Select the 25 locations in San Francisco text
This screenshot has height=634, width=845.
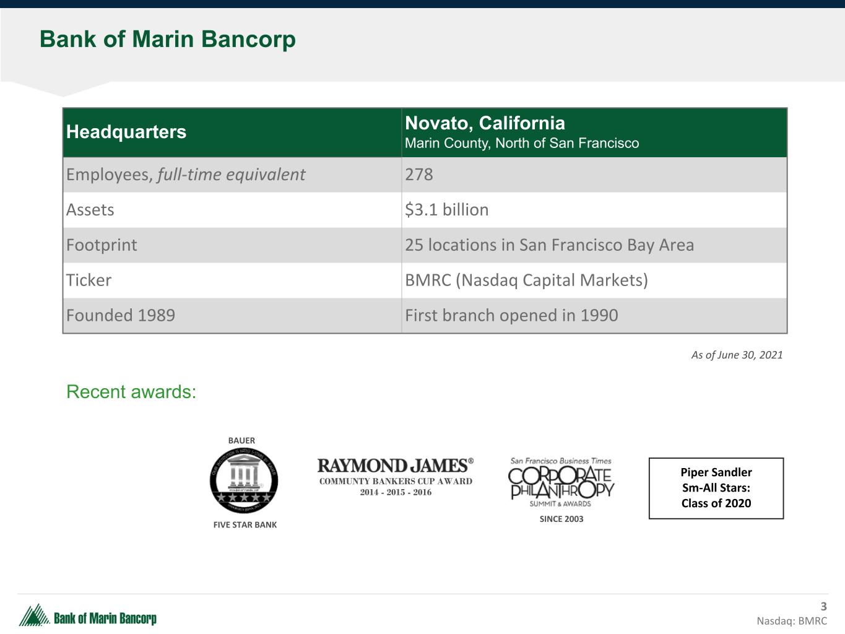(549, 245)
